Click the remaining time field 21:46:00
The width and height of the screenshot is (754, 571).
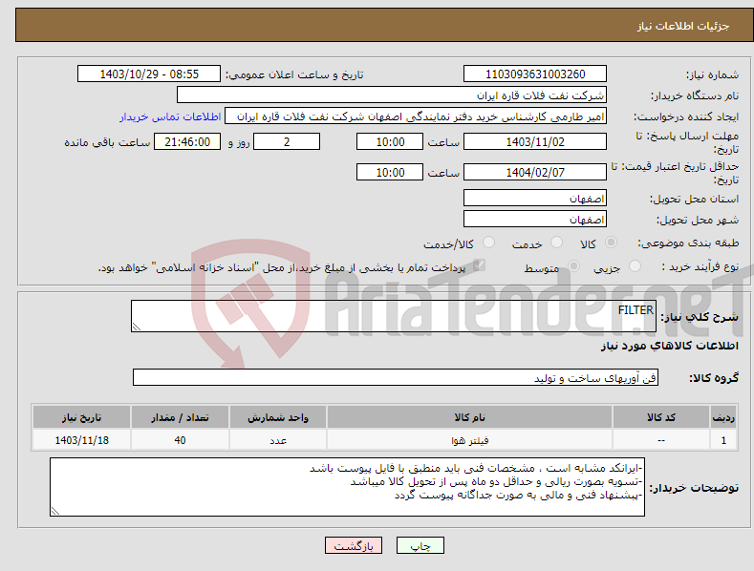click(x=187, y=141)
